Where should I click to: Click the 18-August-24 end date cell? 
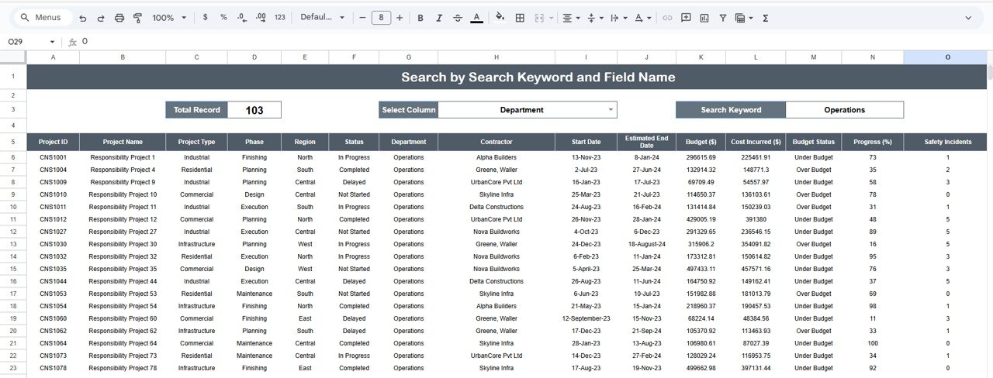tap(646, 244)
